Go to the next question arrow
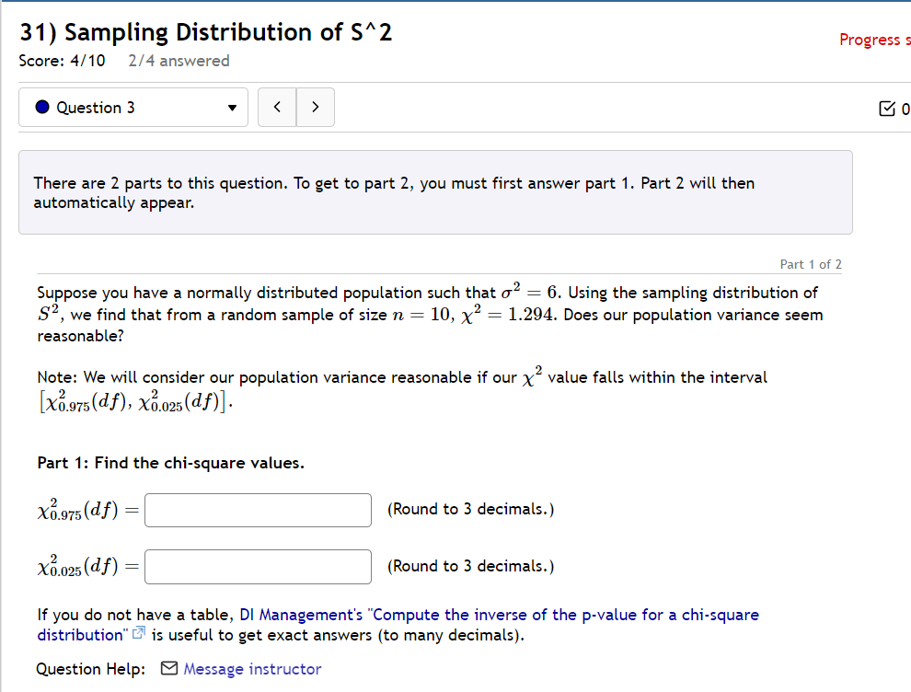This screenshot has width=911, height=692. tap(316, 108)
